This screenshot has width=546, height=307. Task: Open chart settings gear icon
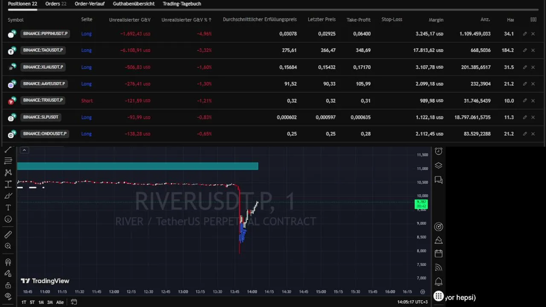[x=422, y=292]
